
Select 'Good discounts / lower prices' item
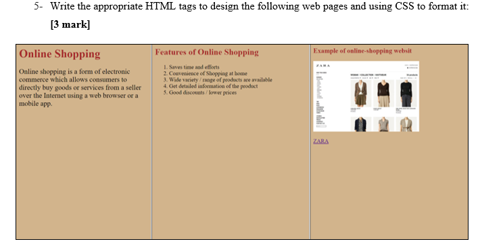[203, 93]
